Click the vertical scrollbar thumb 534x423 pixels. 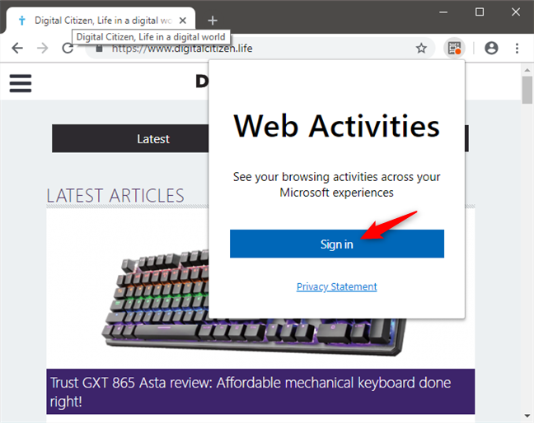coord(527,90)
